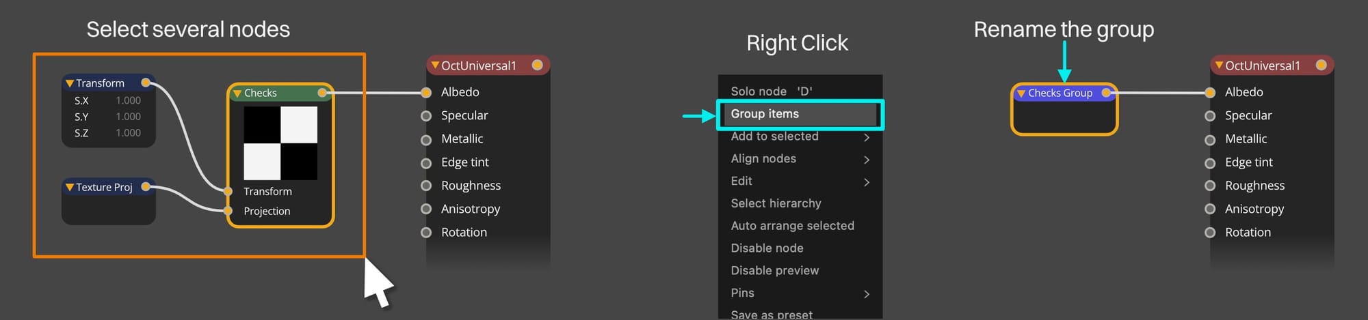Click the Projection pin label in Checks node

click(267, 212)
